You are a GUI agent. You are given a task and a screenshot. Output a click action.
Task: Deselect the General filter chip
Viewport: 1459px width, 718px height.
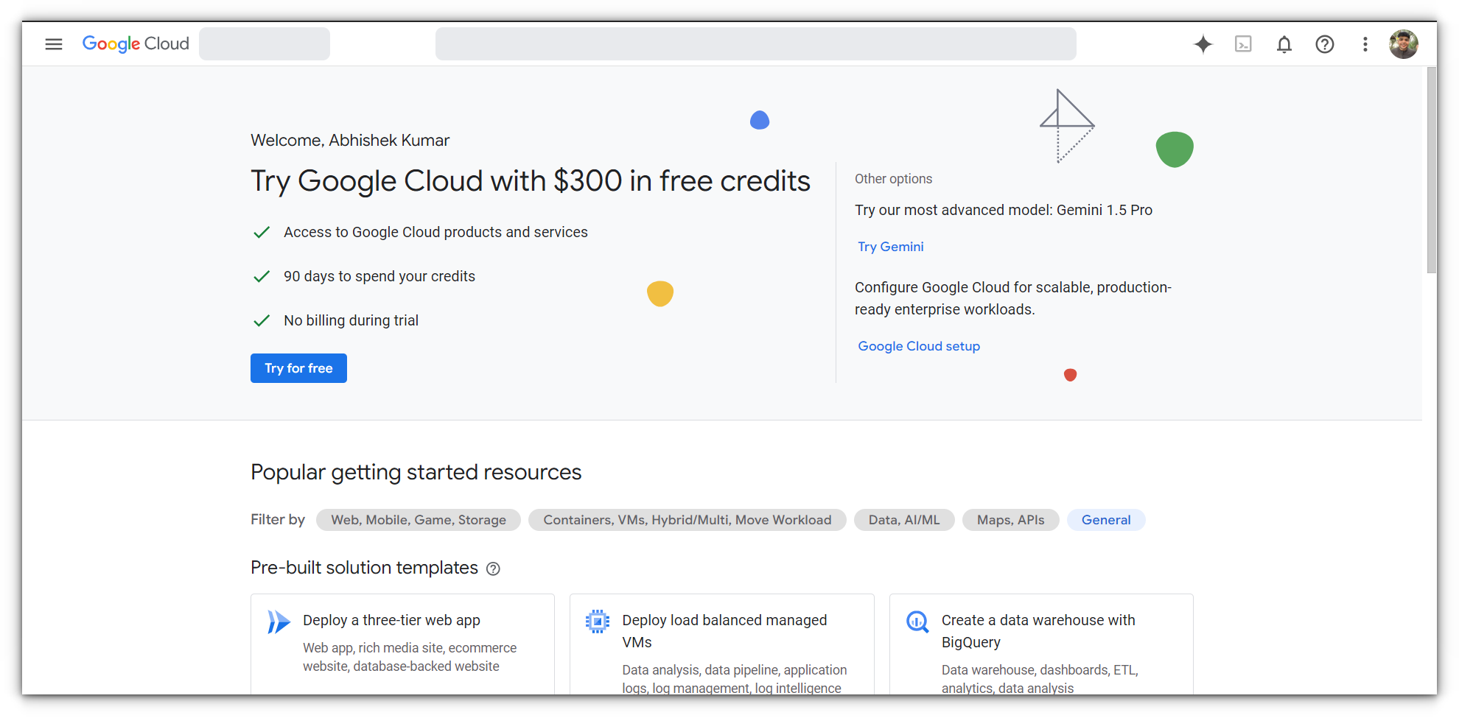(1105, 519)
